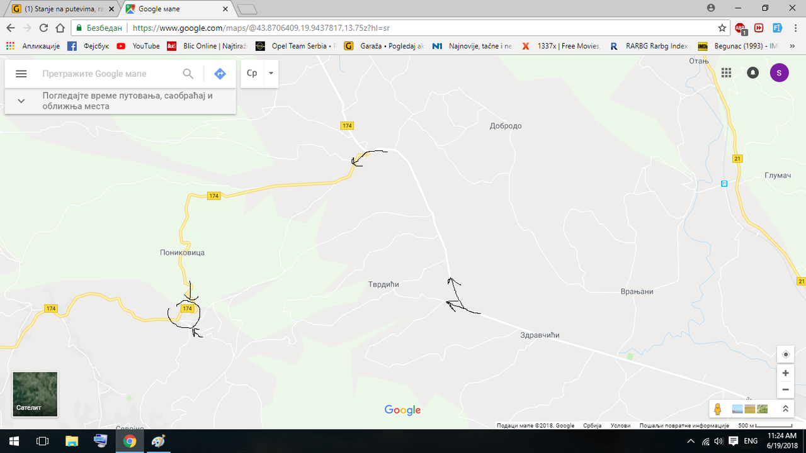Zoom in with plus button

click(785, 373)
